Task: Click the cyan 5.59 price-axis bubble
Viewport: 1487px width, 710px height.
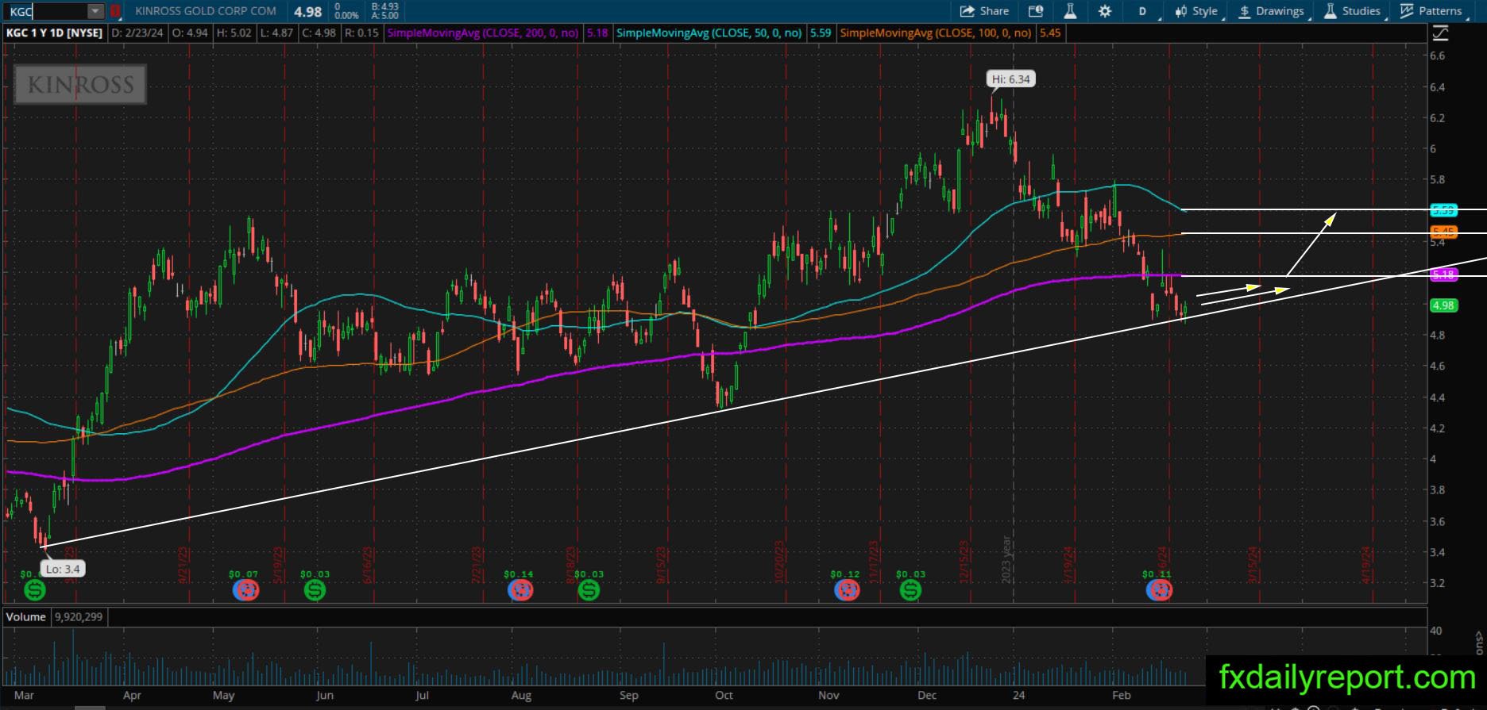Action: click(x=1443, y=210)
